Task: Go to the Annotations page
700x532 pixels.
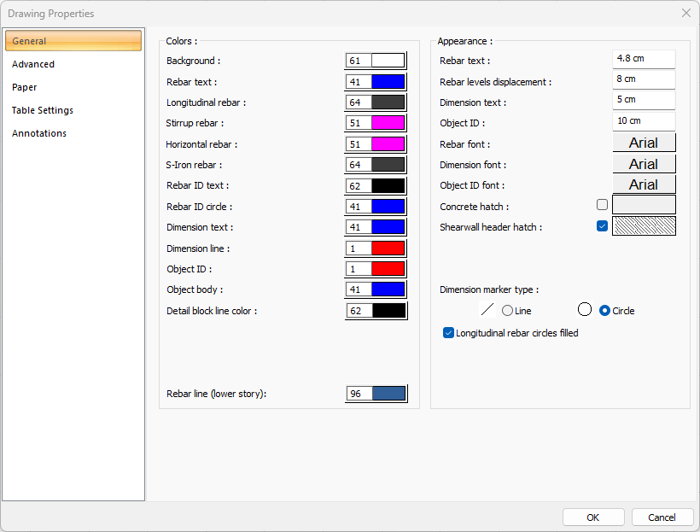Action: coord(39,133)
